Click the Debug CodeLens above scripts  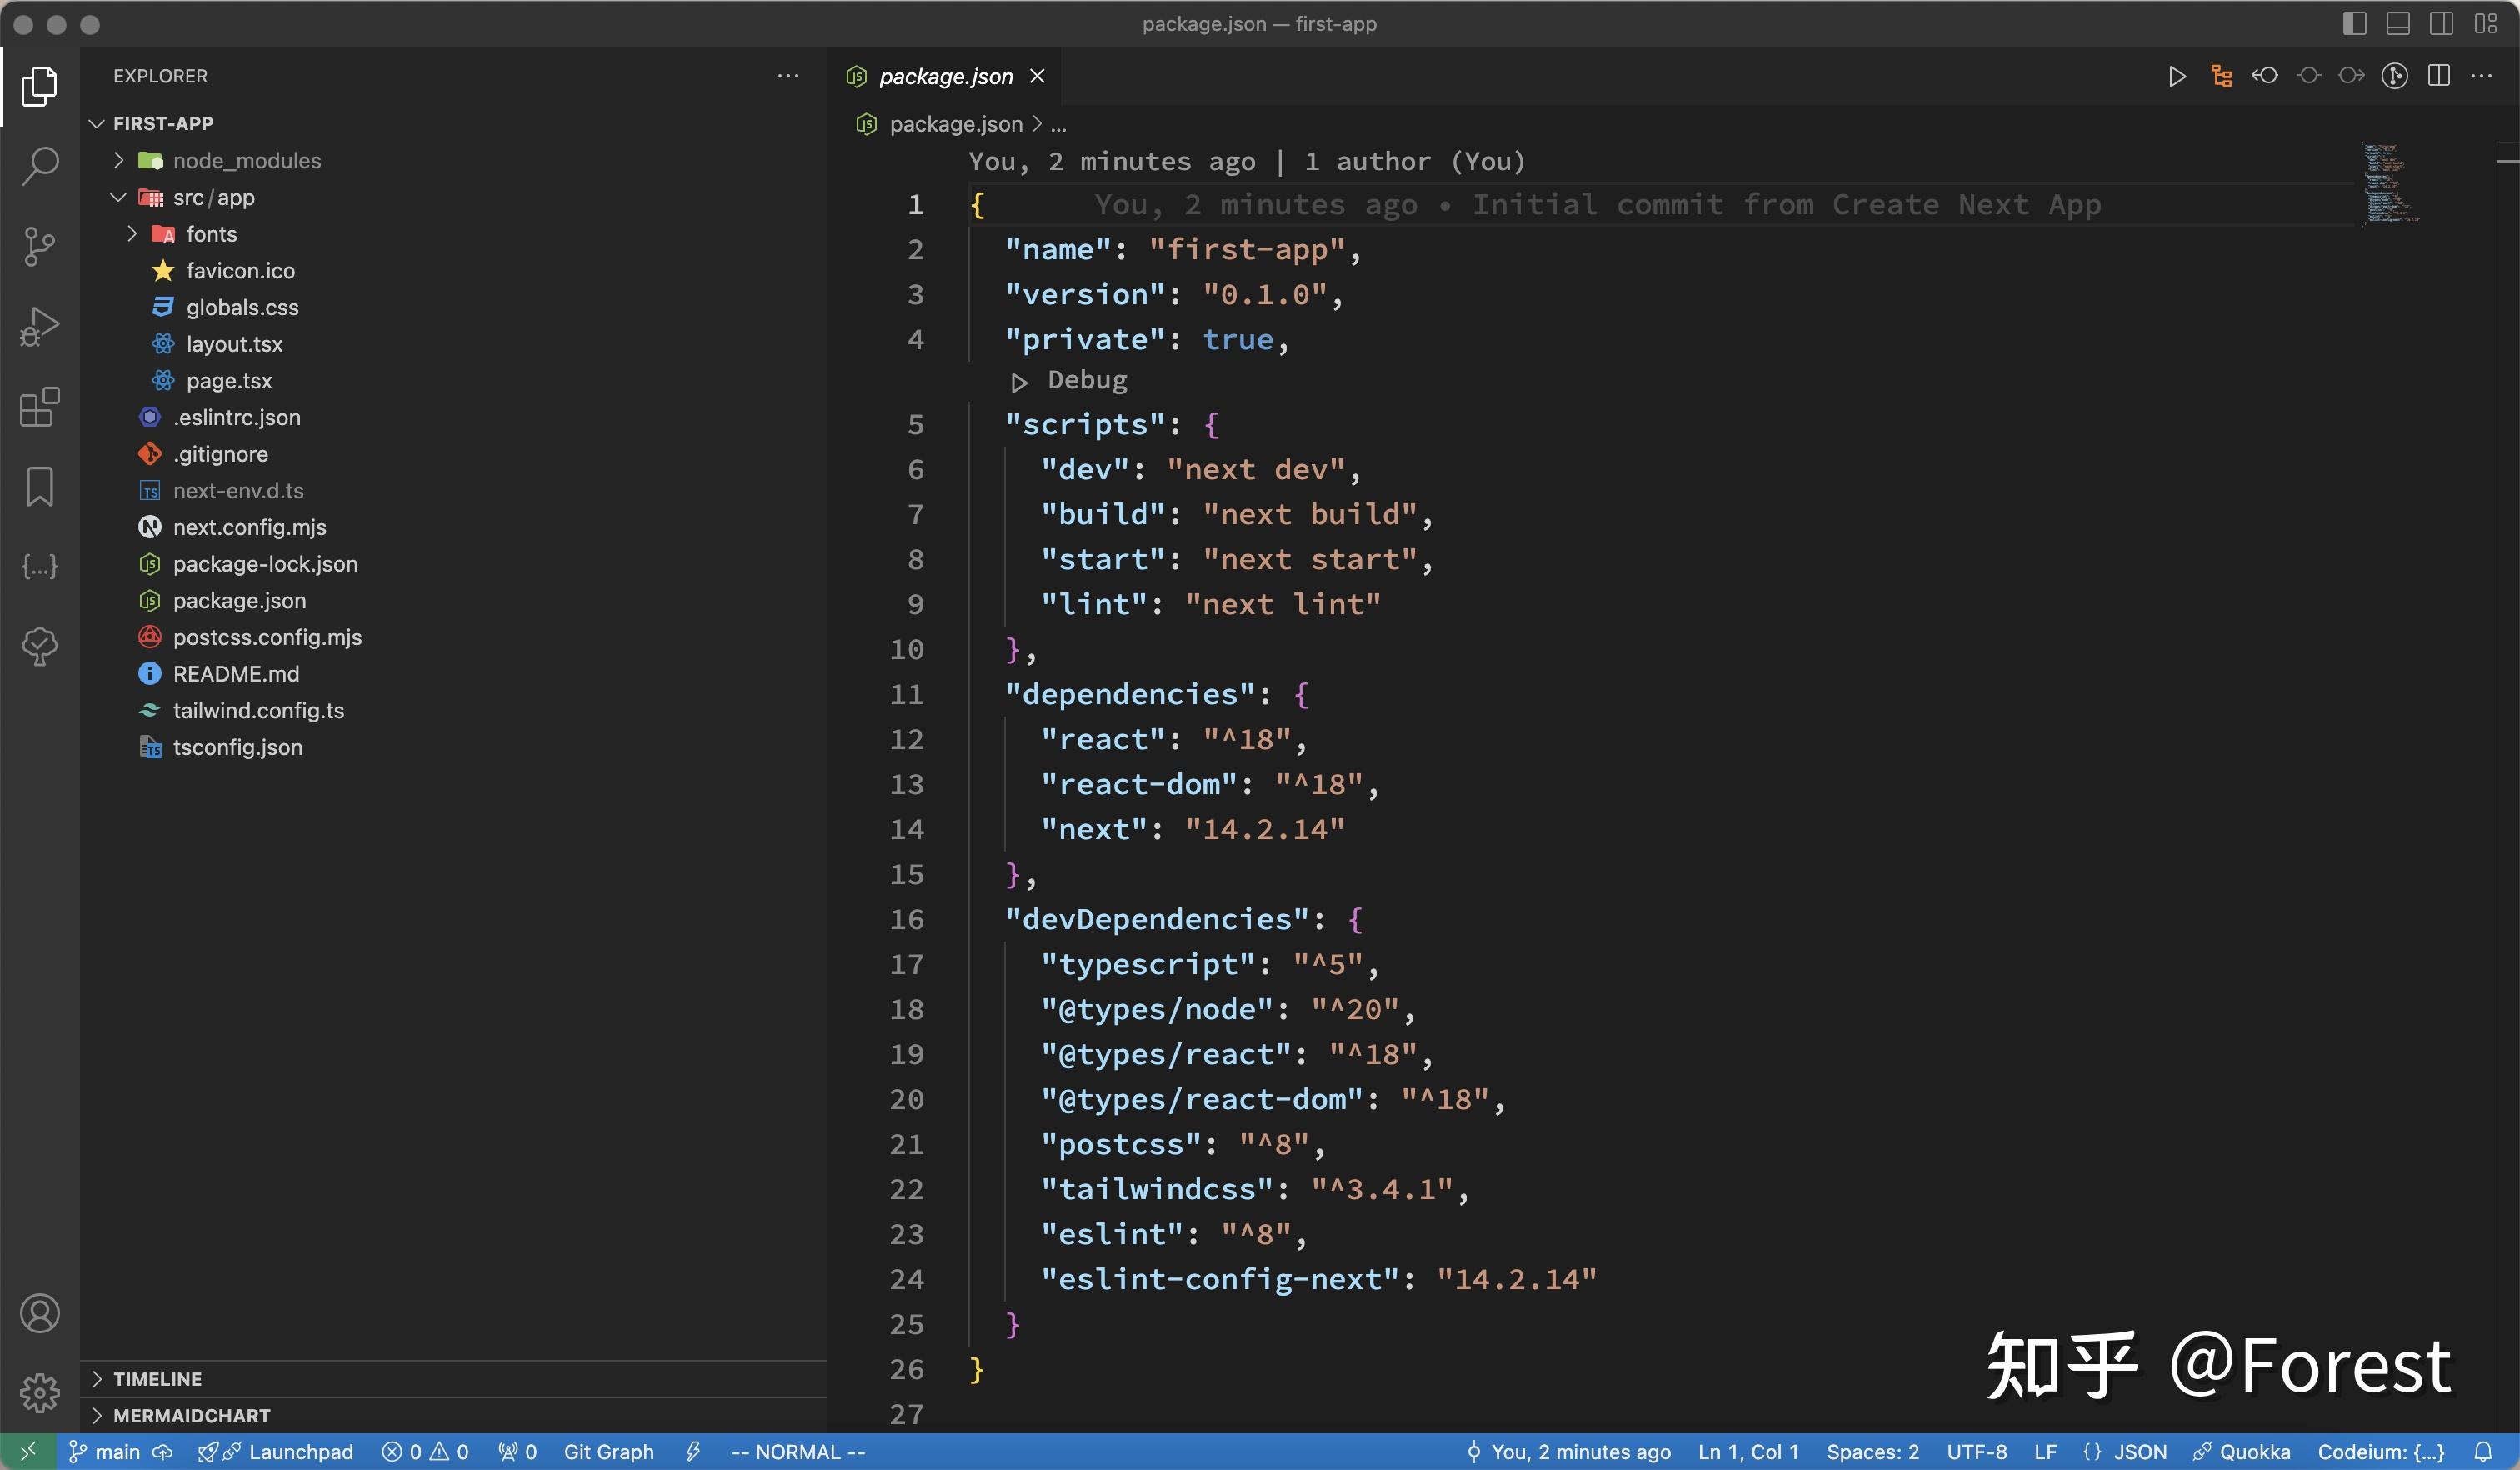click(1086, 380)
